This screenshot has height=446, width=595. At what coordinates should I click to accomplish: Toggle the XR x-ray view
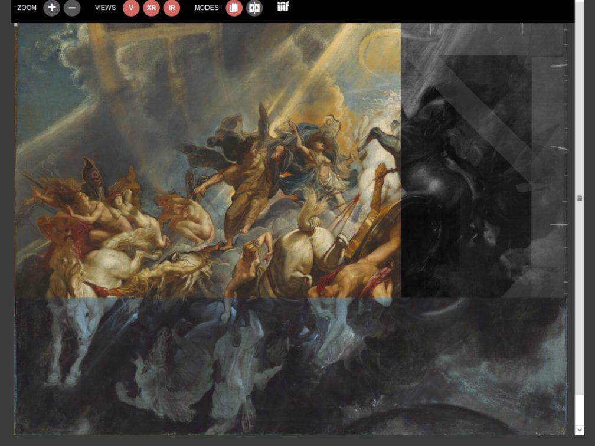[x=151, y=8]
